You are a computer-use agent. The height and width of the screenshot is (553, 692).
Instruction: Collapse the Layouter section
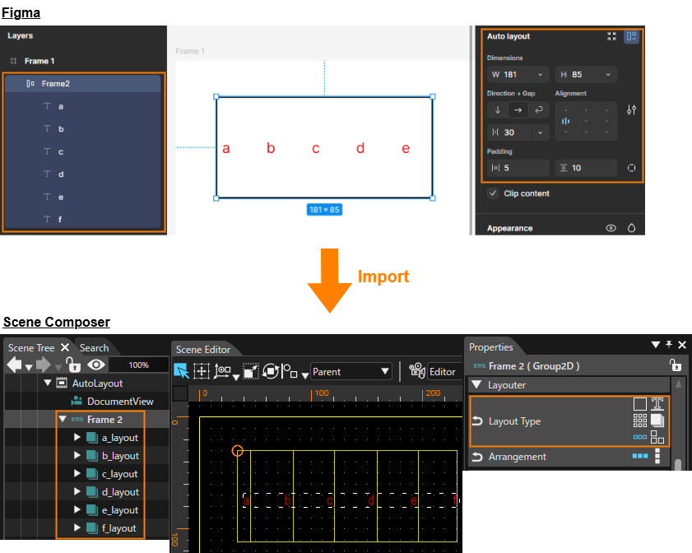click(476, 384)
